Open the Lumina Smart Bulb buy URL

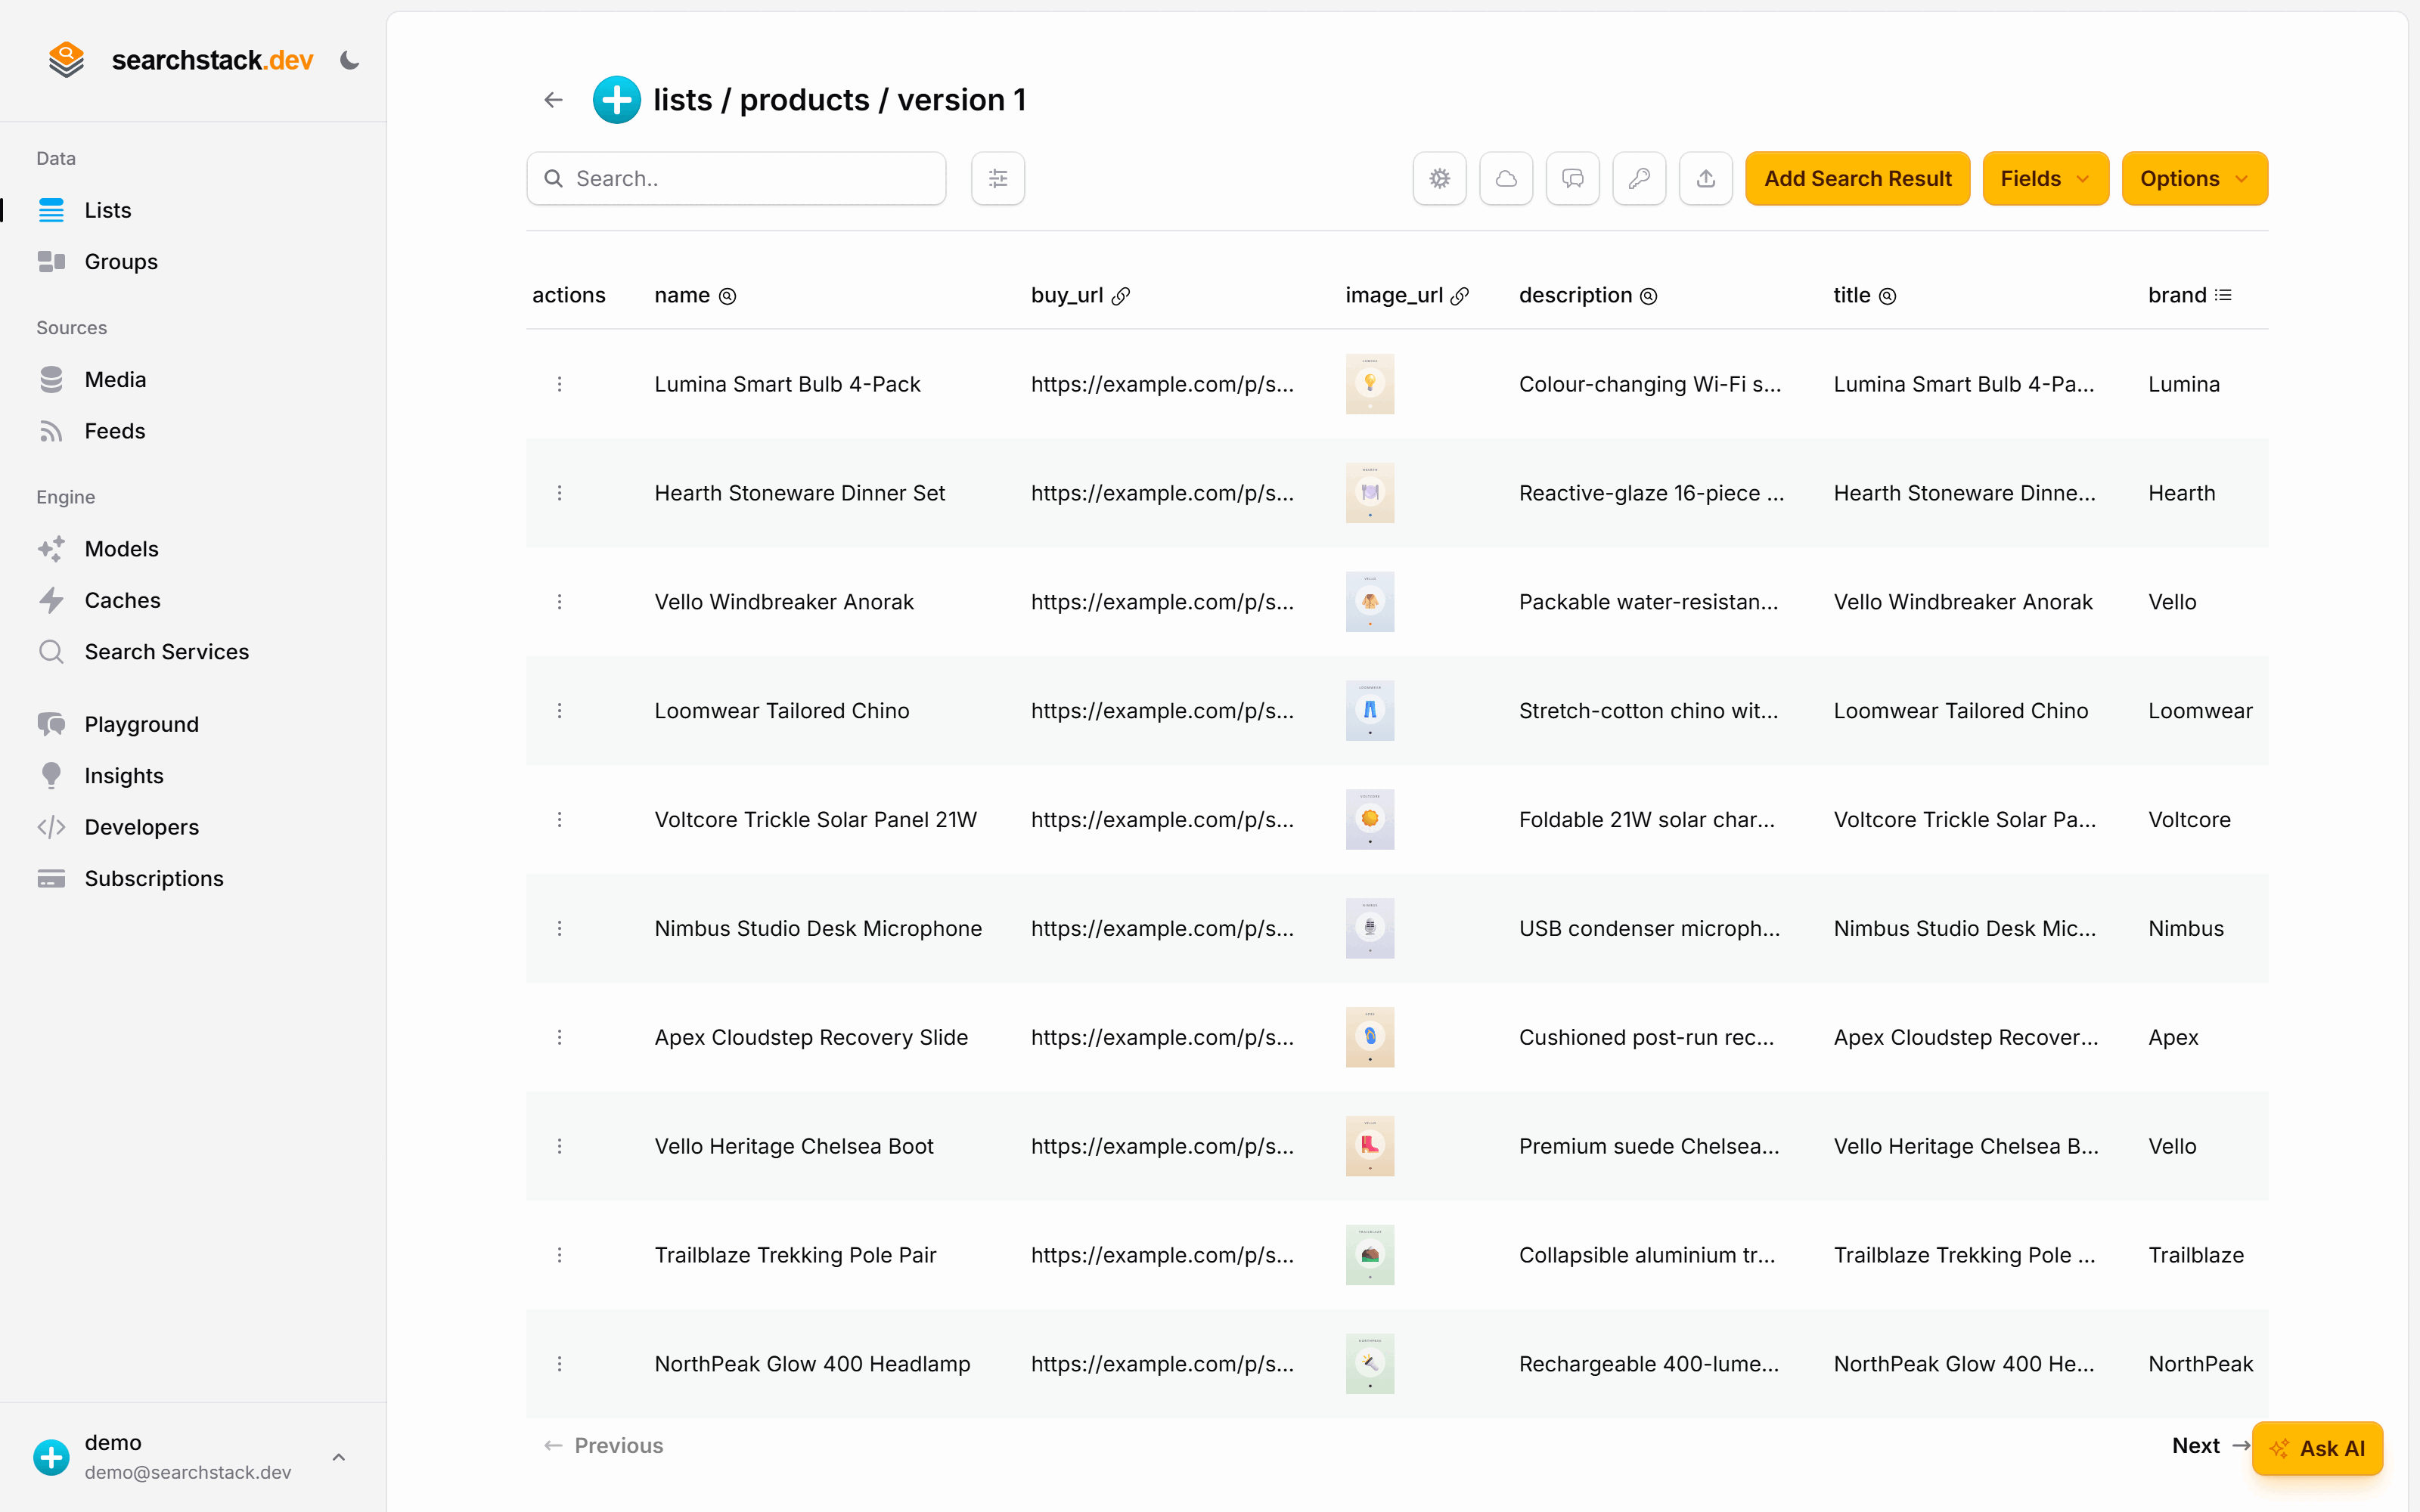tap(1162, 384)
